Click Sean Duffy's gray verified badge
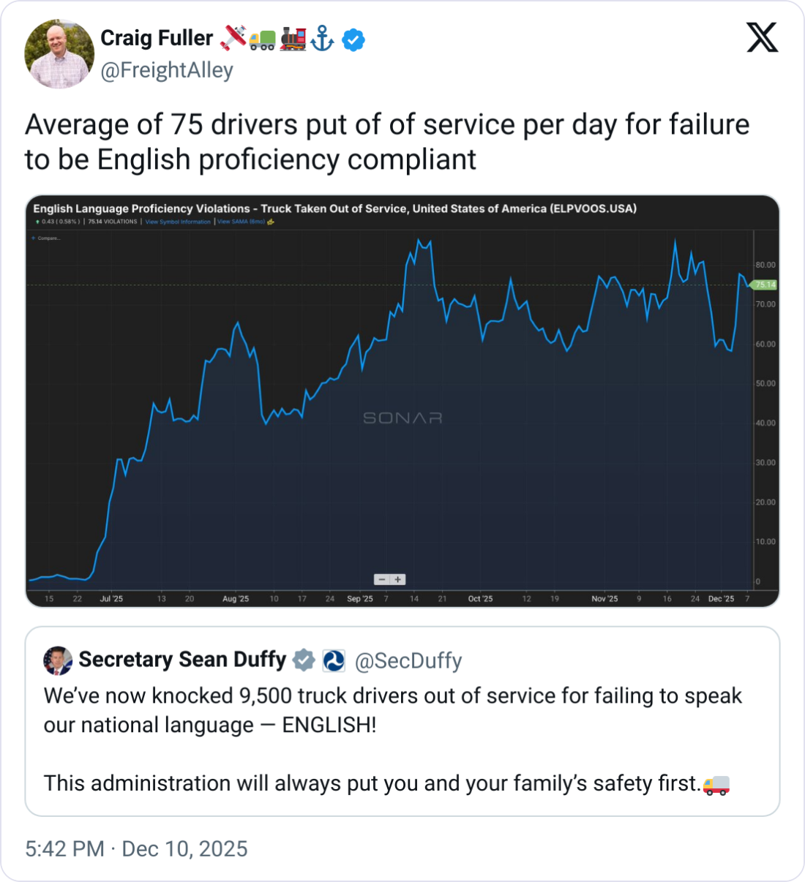Viewport: 805px width, 882px height. click(304, 660)
